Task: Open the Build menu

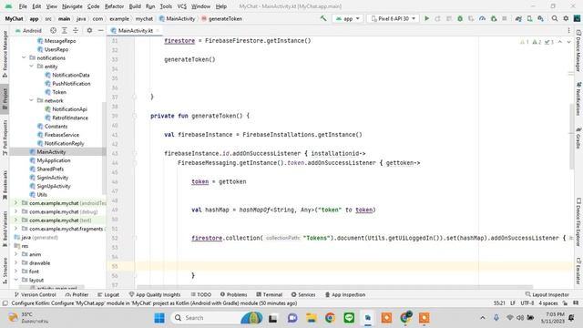Action: point(135,6)
